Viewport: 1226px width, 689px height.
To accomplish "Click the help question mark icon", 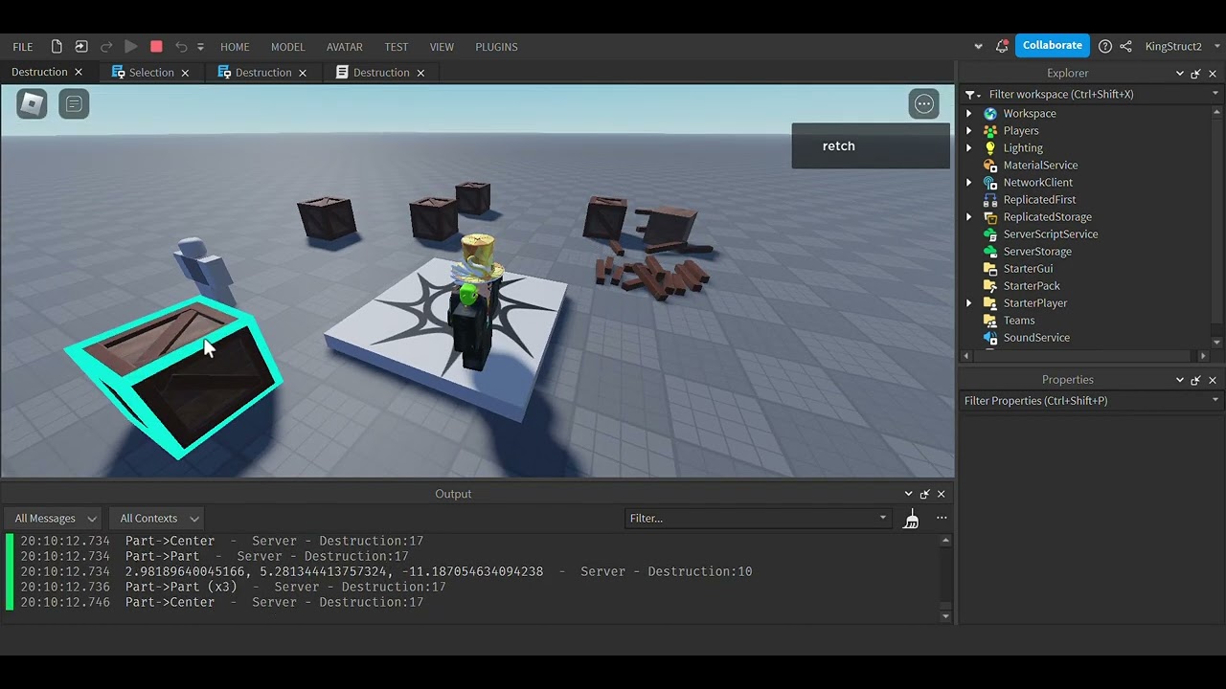I will pyautogui.click(x=1105, y=46).
